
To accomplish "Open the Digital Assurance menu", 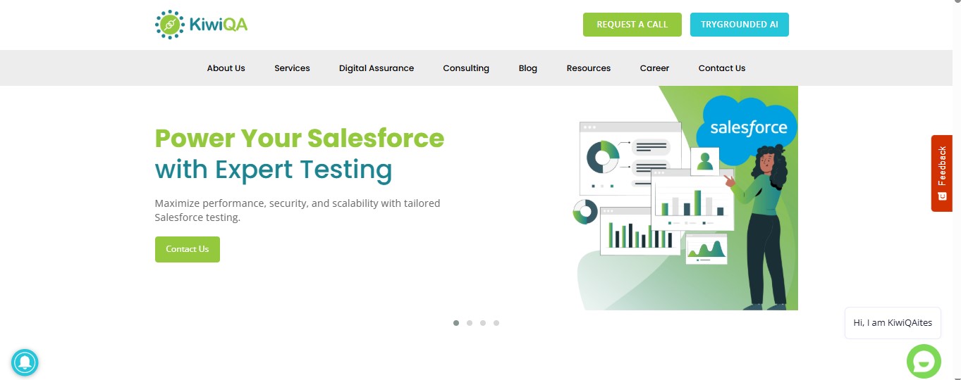I will pyautogui.click(x=377, y=68).
